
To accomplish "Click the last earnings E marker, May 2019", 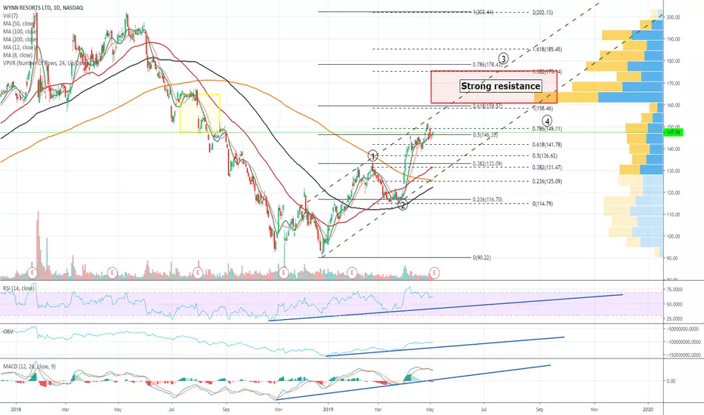I will (434, 272).
